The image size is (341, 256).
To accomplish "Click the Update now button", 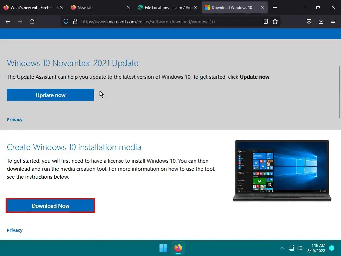I will 50,95.
